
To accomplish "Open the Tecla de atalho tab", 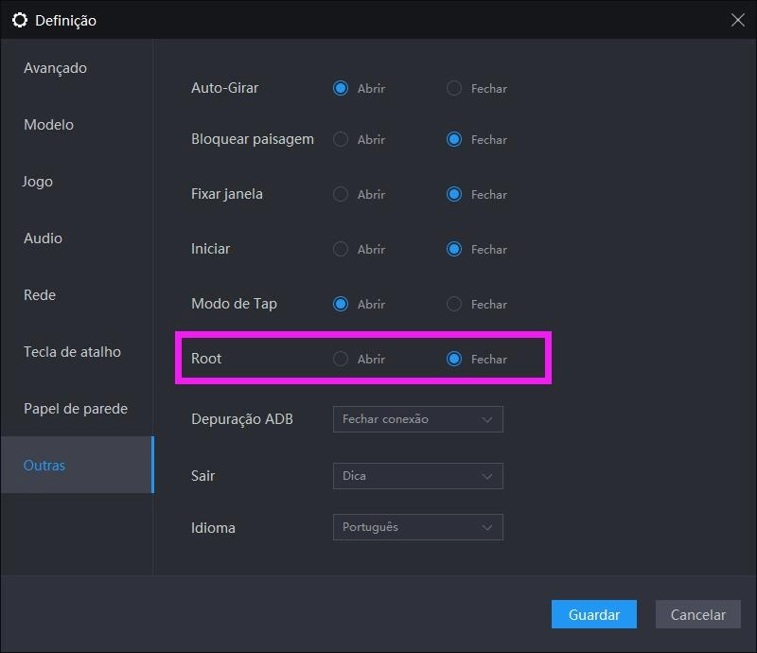I will tap(72, 352).
